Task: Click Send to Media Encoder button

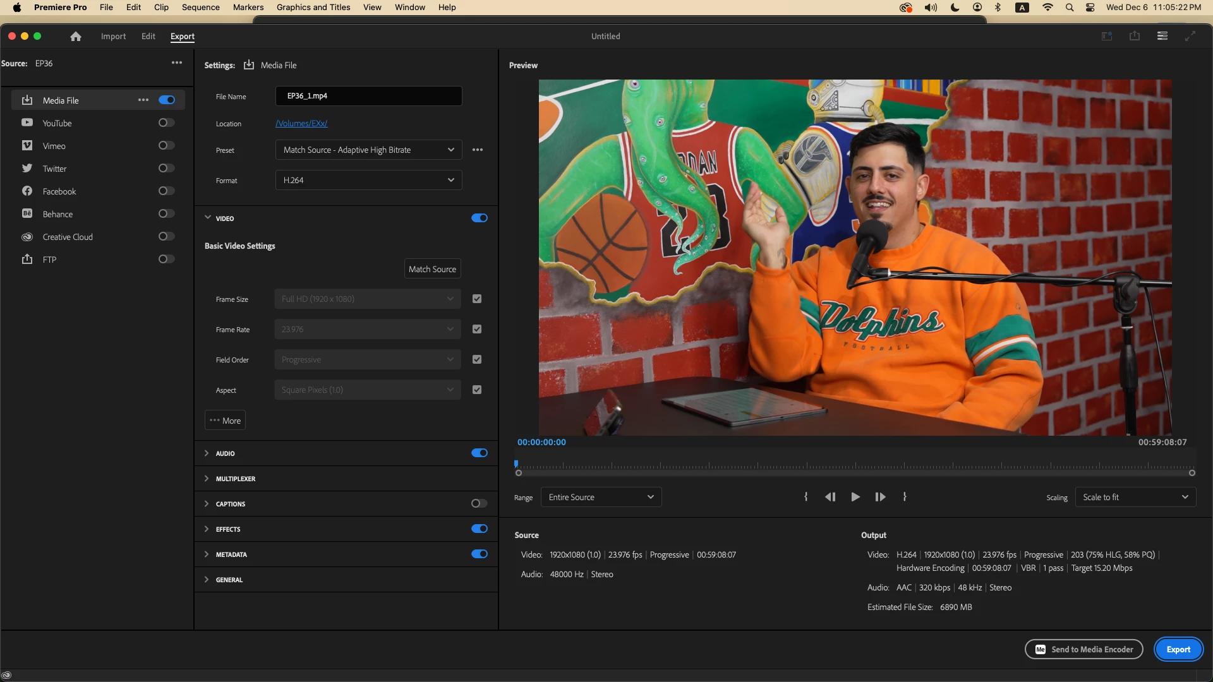Action: (x=1083, y=649)
